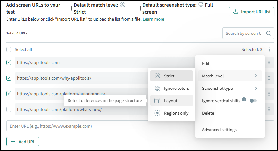The height and width of the screenshot is (151, 278).
Task: Check the Select all checkbox
Action: 9,50
